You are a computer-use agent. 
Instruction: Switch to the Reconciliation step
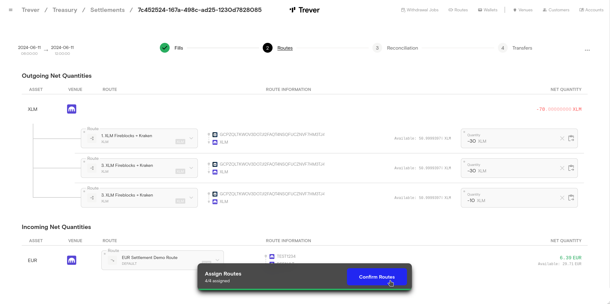click(x=402, y=48)
